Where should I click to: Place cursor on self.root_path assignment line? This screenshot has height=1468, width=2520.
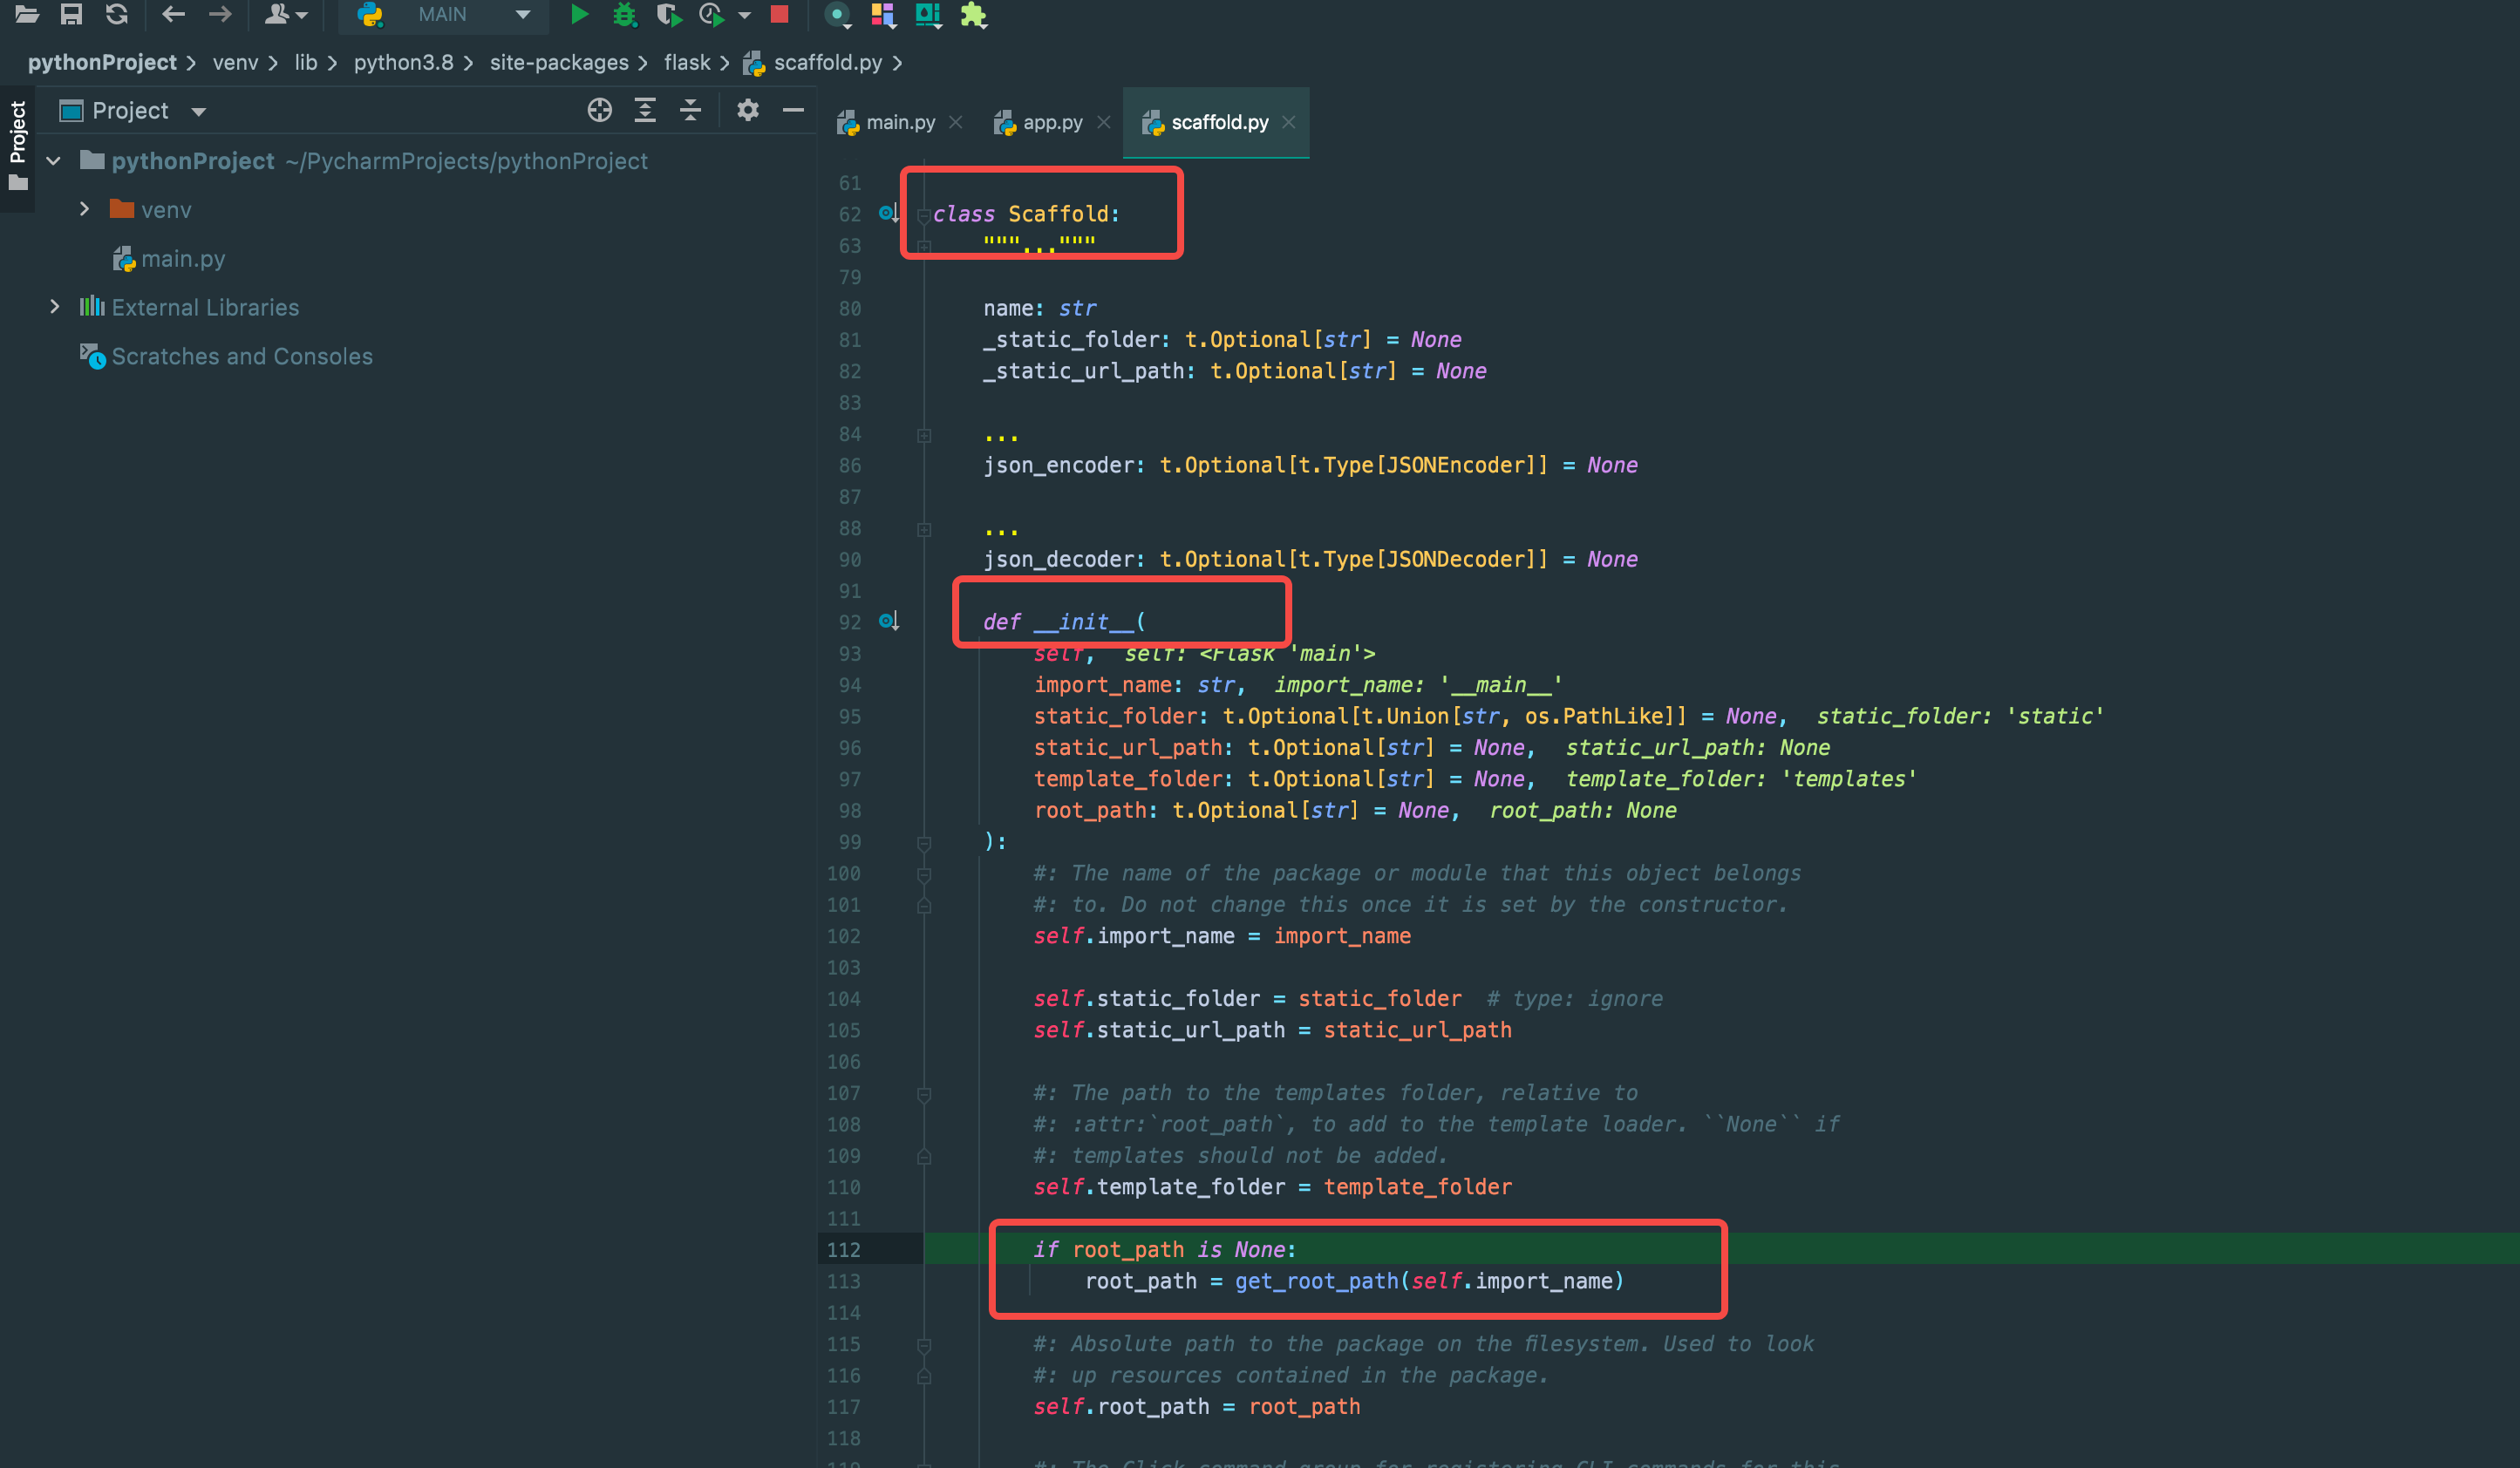tap(1196, 1407)
